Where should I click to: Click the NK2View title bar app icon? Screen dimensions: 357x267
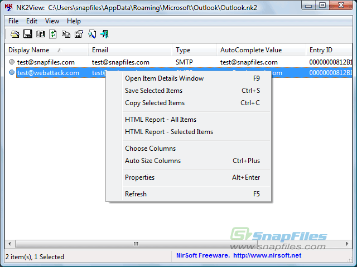point(9,7)
